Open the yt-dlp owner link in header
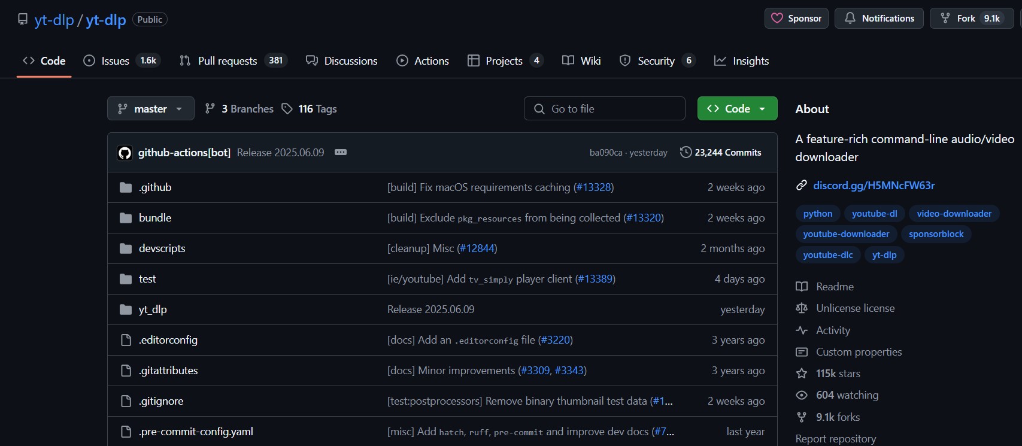The image size is (1022, 446). click(x=54, y=20)
